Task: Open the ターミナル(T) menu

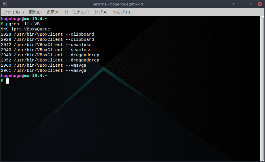Action: [77, 12]
